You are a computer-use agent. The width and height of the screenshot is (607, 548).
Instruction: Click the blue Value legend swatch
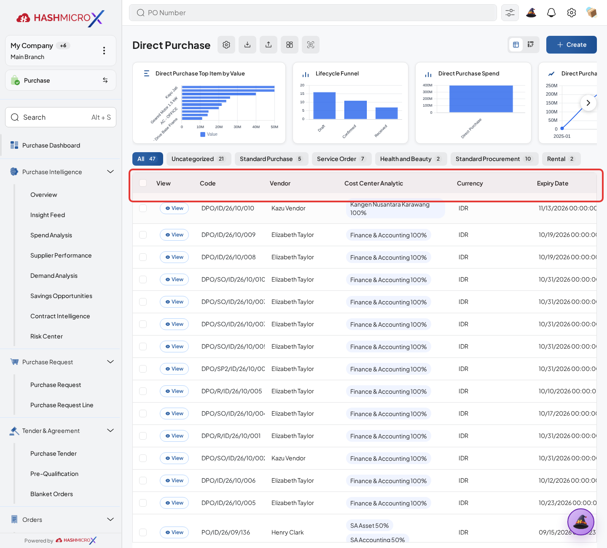coord(203,134)
